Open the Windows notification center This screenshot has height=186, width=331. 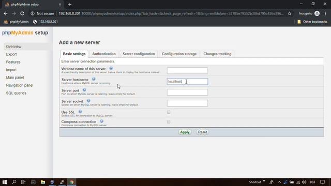tap(322, 182)
